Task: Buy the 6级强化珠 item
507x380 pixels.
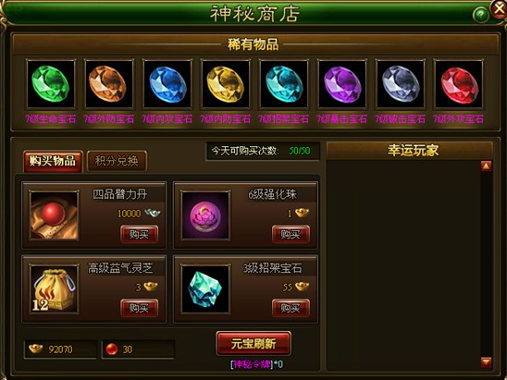Action: 291,234
